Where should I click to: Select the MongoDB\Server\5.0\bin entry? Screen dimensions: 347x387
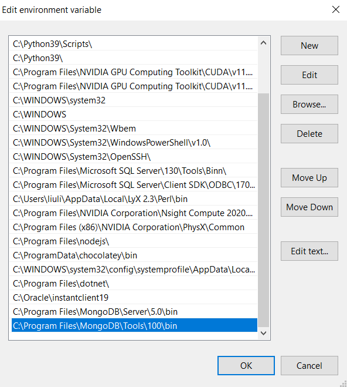coord(134,312)
